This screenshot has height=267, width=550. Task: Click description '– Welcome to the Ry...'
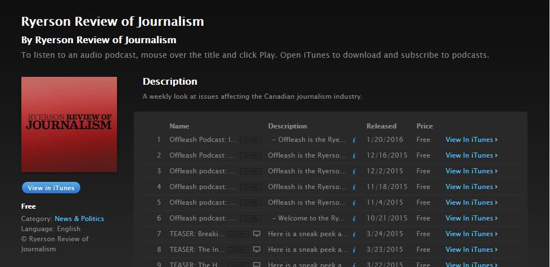point(309,218)
